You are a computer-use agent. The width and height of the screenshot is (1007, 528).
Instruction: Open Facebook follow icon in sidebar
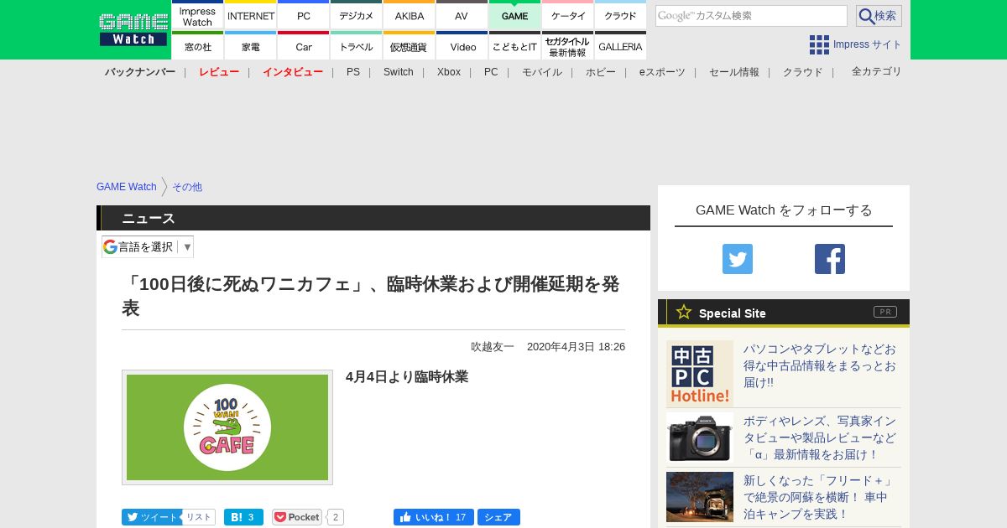pos(830,259)
